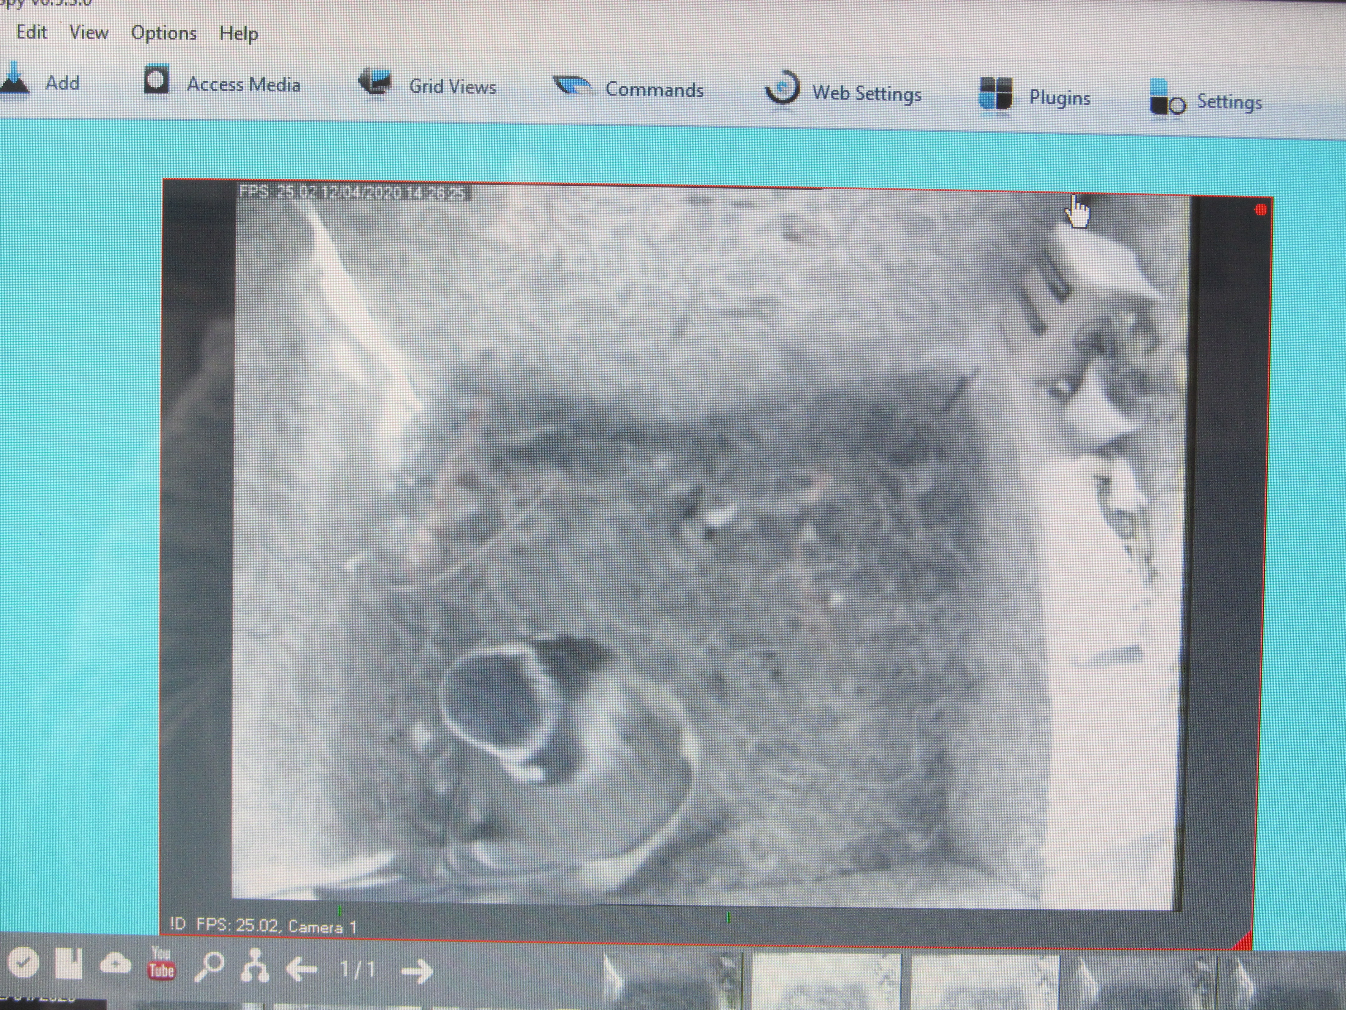Screen dimensions: 1346x1010
Task: Go to previous media page arrow
Action: (303, 969)
